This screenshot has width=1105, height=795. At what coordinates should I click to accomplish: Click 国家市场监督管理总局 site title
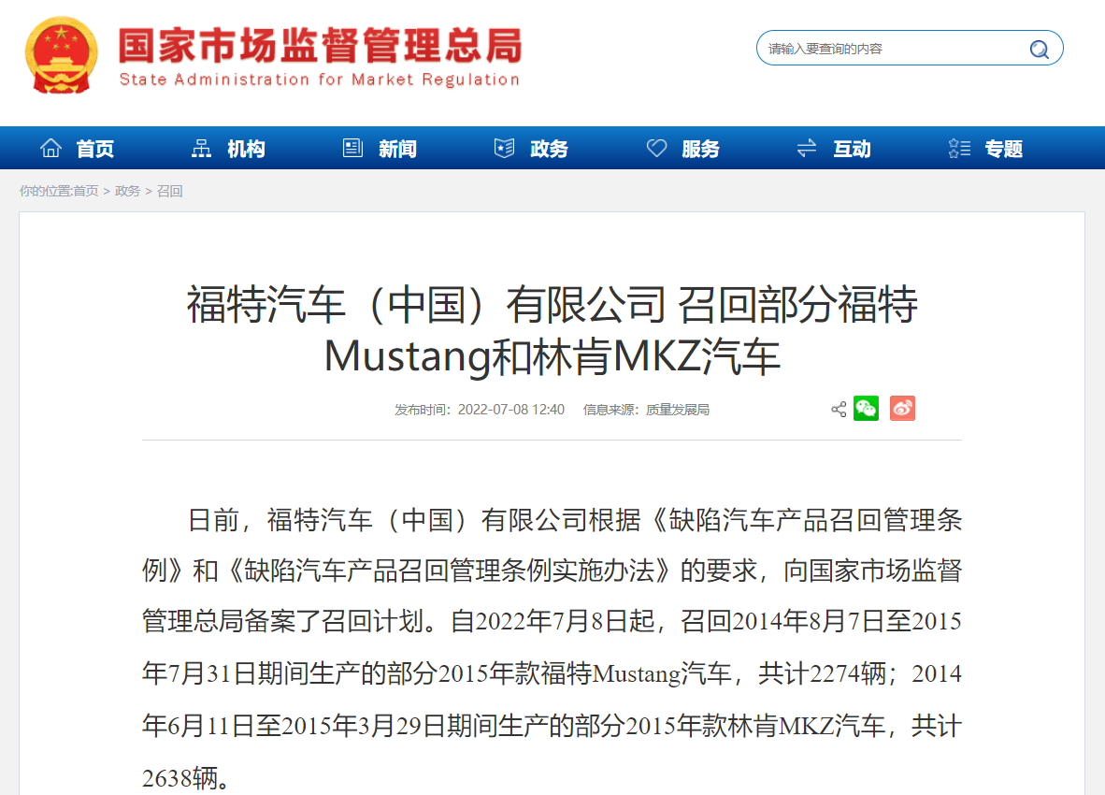[x=320, y=46]
